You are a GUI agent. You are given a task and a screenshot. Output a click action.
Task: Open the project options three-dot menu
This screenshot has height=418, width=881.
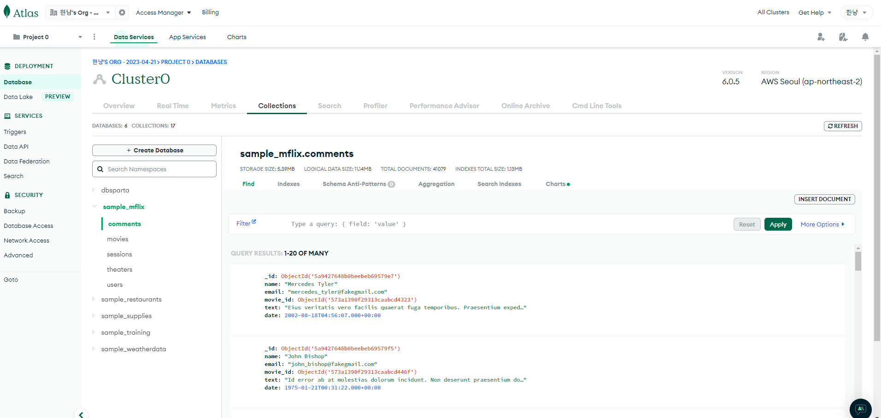coord(94,37)
